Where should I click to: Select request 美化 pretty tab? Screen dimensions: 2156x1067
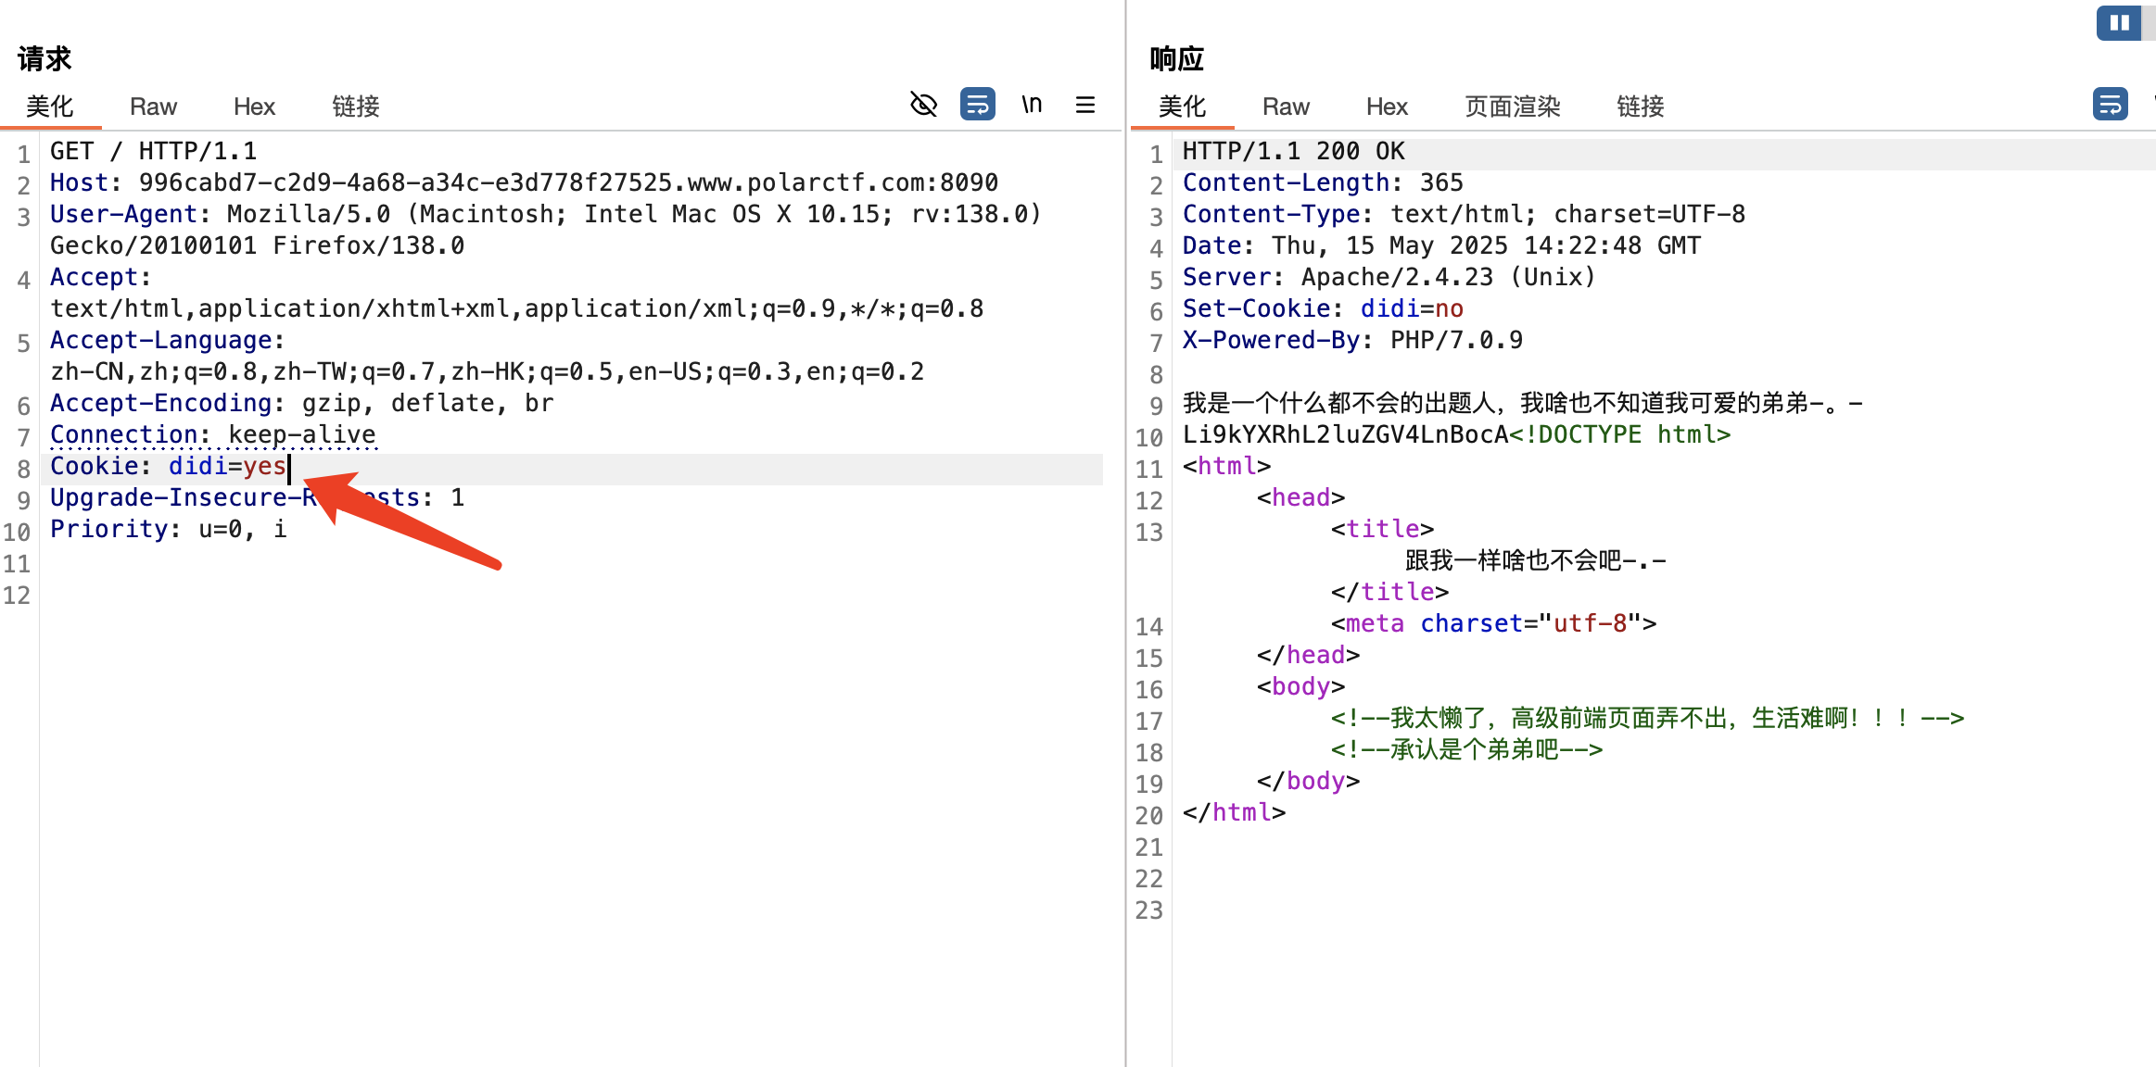(50, 107)
